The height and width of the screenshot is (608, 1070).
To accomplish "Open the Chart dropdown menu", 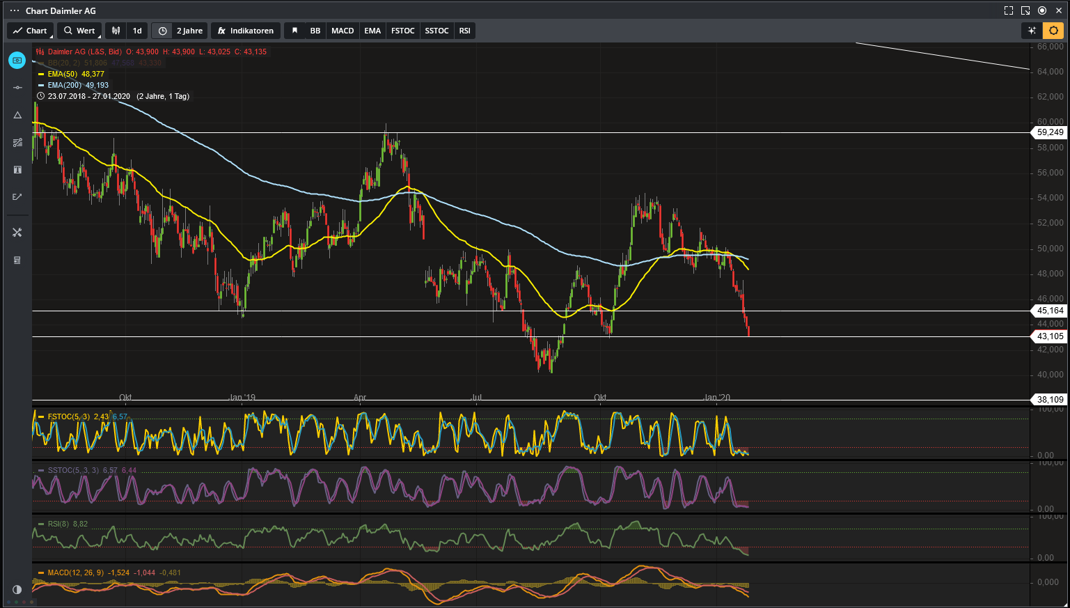I will [x=30, y=31].
